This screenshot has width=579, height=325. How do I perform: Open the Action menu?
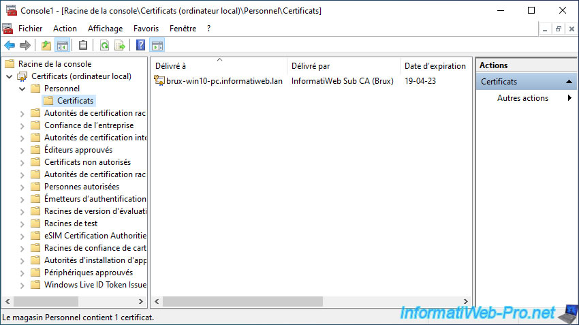(x=65, y=29)
